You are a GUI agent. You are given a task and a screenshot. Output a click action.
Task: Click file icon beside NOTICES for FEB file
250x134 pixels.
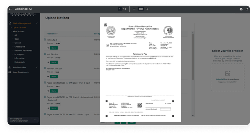[45, 97]
